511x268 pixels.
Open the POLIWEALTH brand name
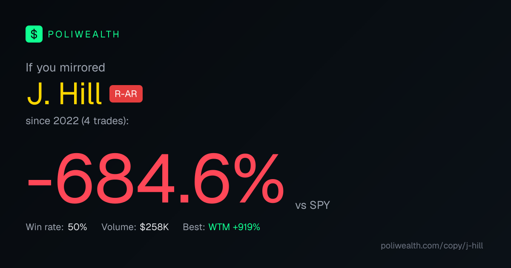[84, 34]
